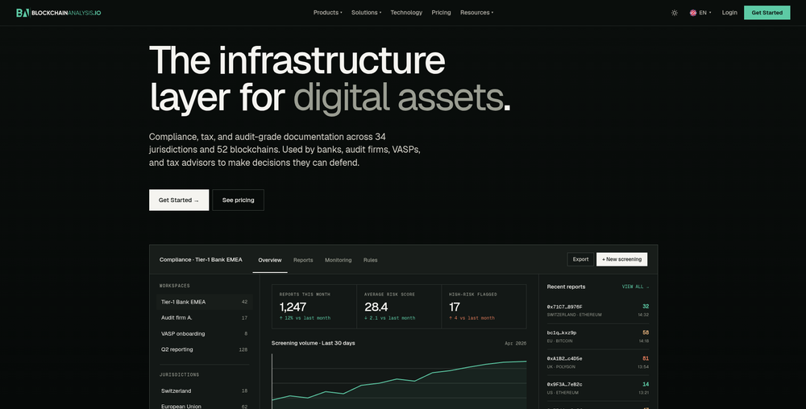
Task: Click the 'US · ETHEREUM' label
Action: [563, 393]
